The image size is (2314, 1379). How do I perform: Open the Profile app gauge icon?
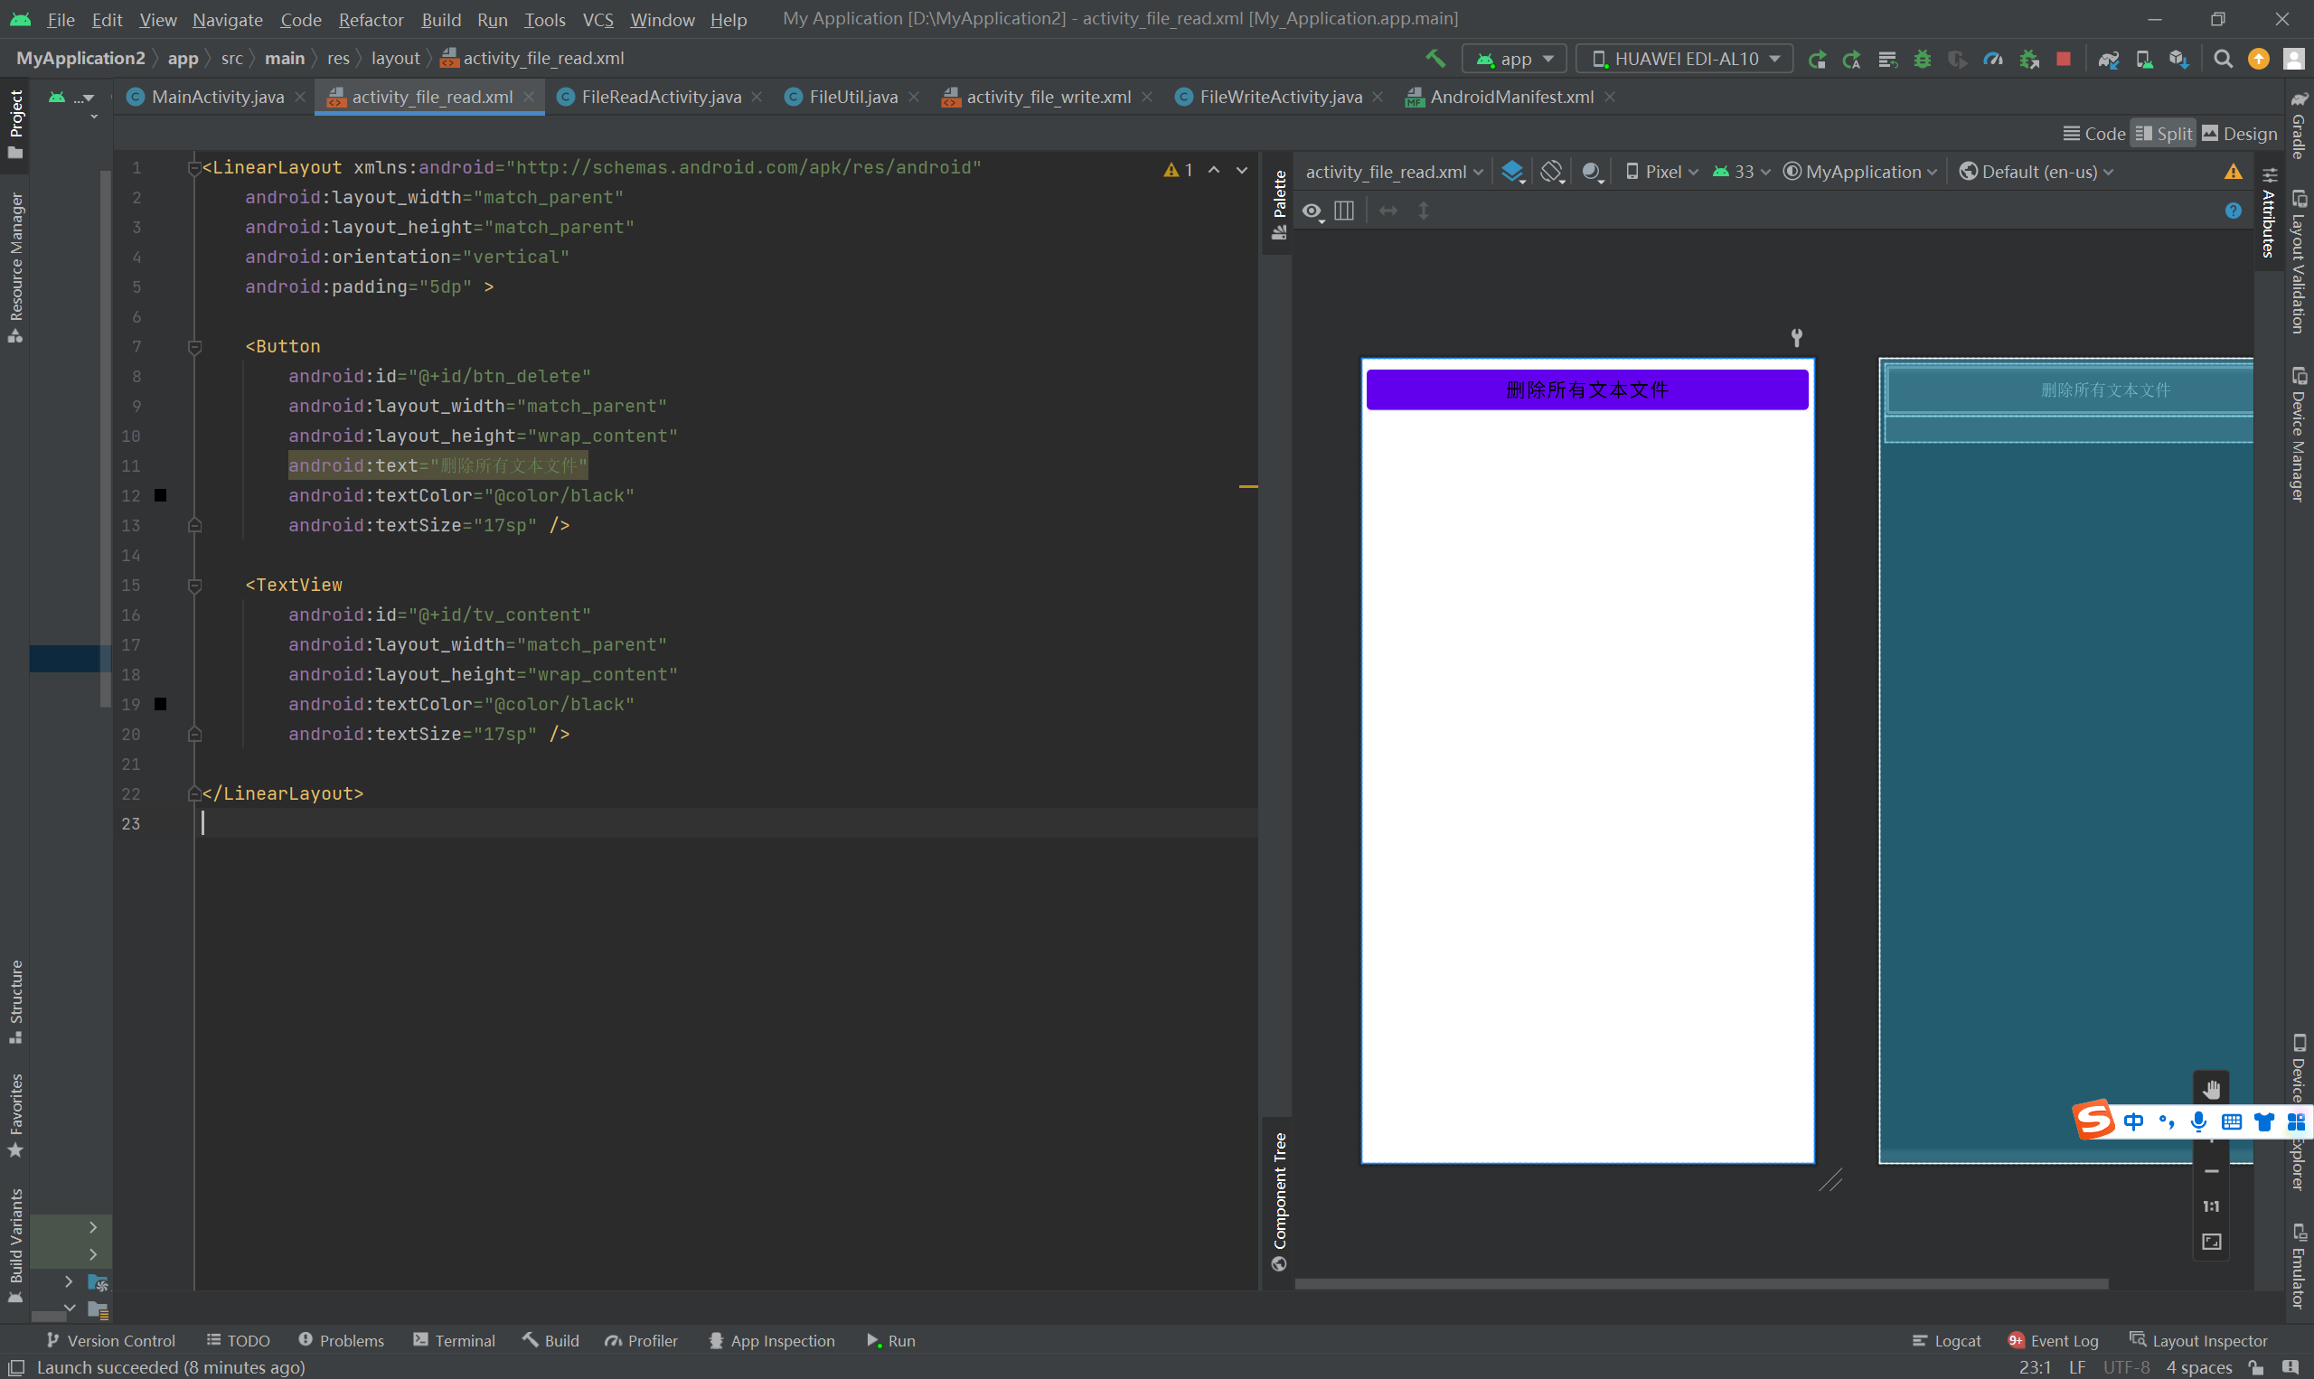1992,59
